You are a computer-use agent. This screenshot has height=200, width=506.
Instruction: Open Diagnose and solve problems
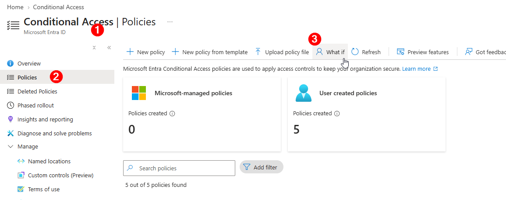tap(54, 133)
